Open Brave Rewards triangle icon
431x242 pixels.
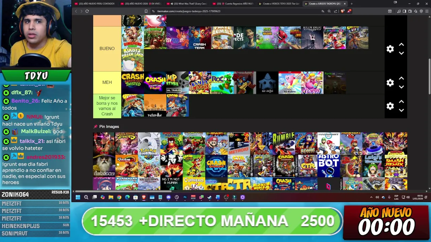(x=349, y=11)
